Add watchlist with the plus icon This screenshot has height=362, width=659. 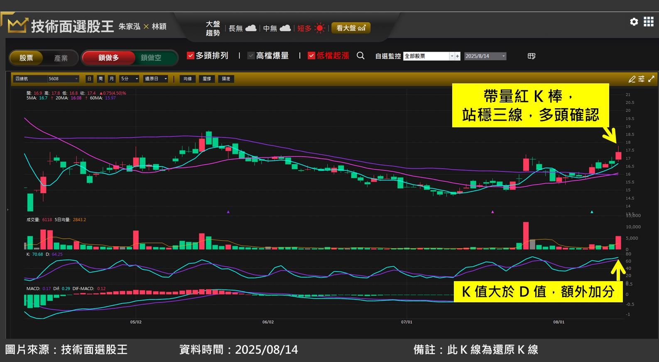click(458, 56)
